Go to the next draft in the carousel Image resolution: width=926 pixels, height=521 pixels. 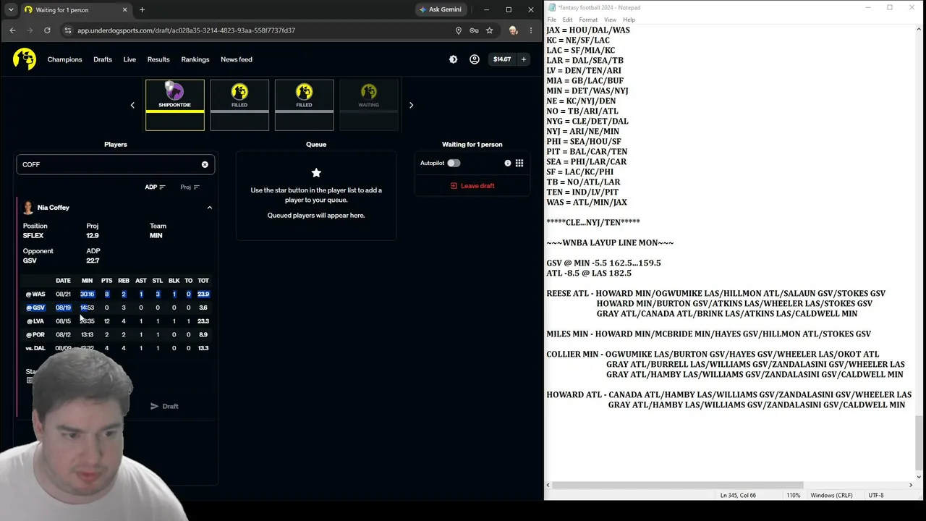(x=411, y=105)
